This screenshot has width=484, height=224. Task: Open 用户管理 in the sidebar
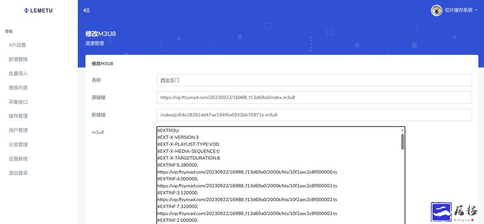pyautogui.click(x=18, y=130)
